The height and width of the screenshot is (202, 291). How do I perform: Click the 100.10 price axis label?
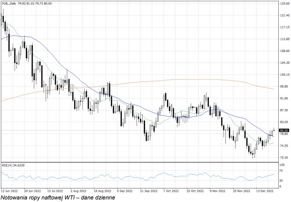pyautogui.click(x=284, y=74)
